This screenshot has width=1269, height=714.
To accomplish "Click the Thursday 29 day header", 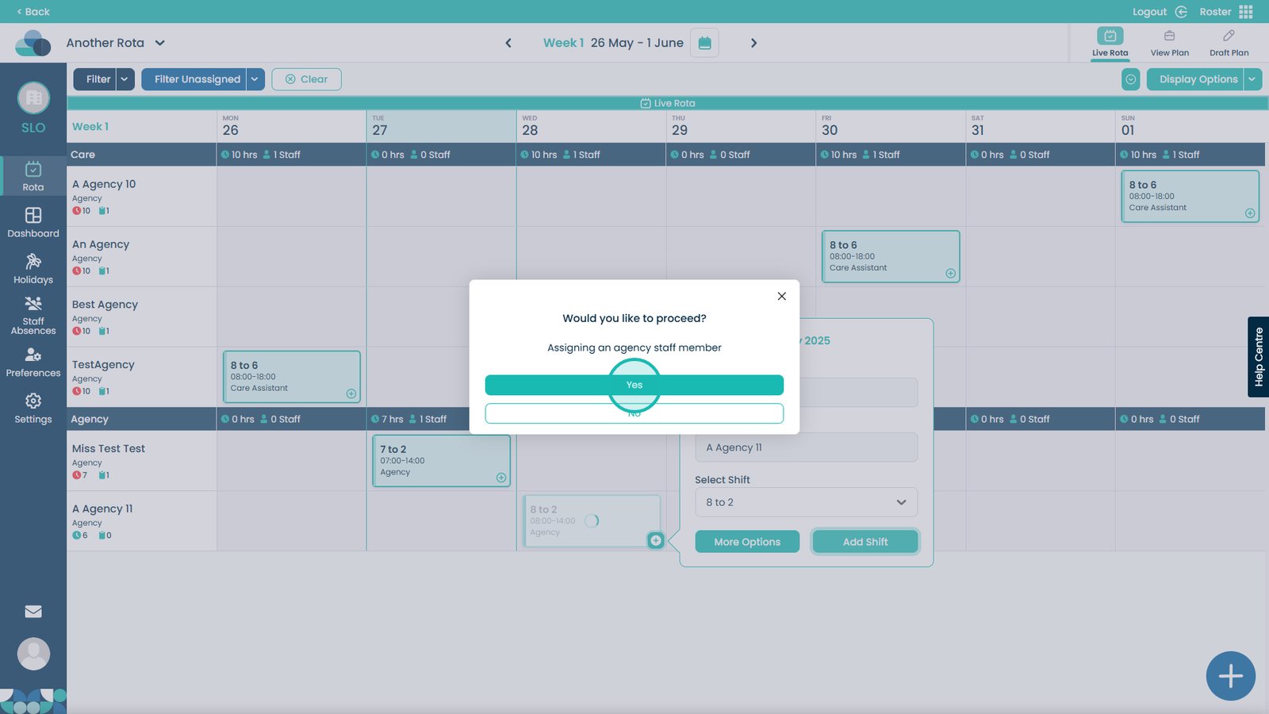I will [741, 126].
